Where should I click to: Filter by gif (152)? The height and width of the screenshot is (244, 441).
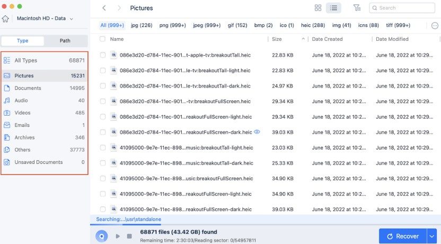[237, 25]
